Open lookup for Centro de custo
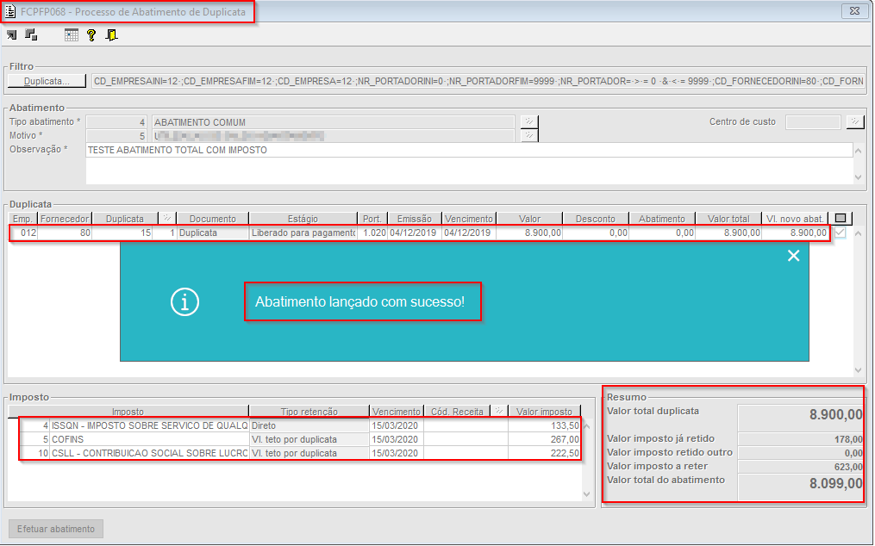Viewport: 875px width, 546px height. pyautogui.click(x=855, y=121)
